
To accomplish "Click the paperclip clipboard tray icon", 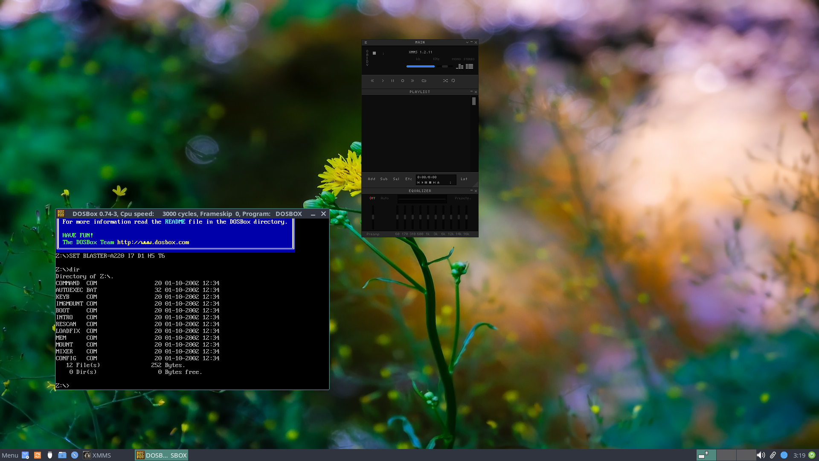I will [773, 455].
